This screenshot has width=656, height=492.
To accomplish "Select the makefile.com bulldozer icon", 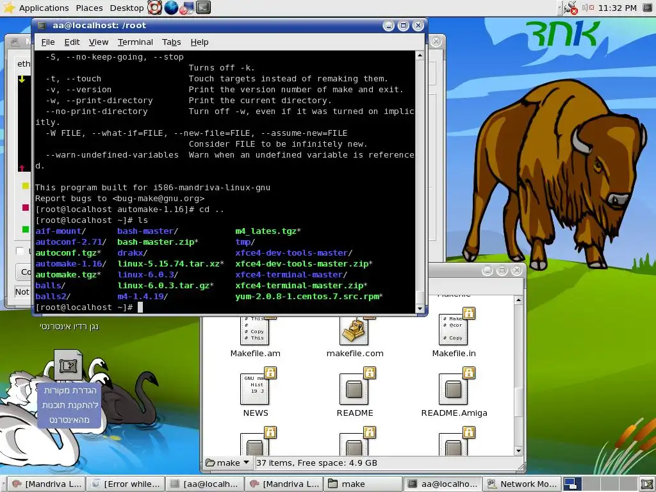I will click(354, 332).
